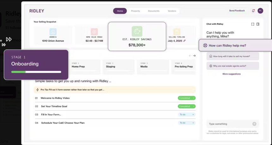Viewport: 272px width, 145px height.
Task: Go to previous stages with left arrow
Action: (190, 56)
